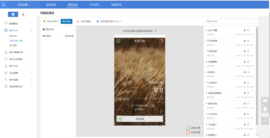Image resolution: width=270 pixels, height=138 pixels.
Task: Open settings gear for 手动输入 event
Action: click(x=245, y=124)
